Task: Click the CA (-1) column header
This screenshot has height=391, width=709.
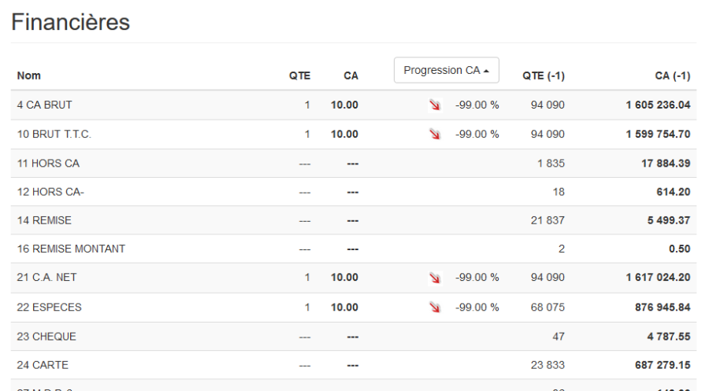Action: (672, 76)
